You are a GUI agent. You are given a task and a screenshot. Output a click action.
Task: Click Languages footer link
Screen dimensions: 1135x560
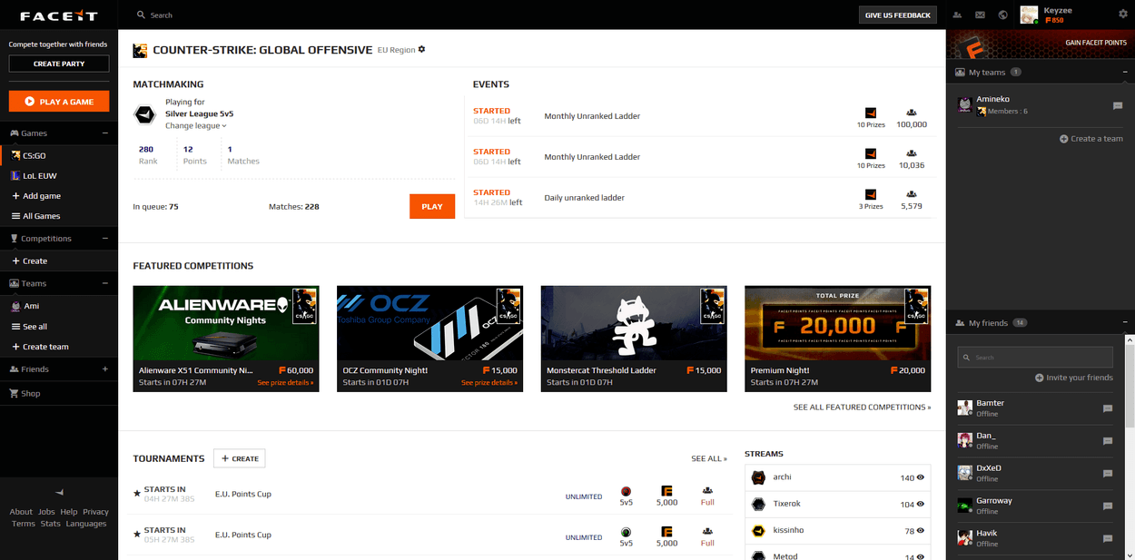86,524
